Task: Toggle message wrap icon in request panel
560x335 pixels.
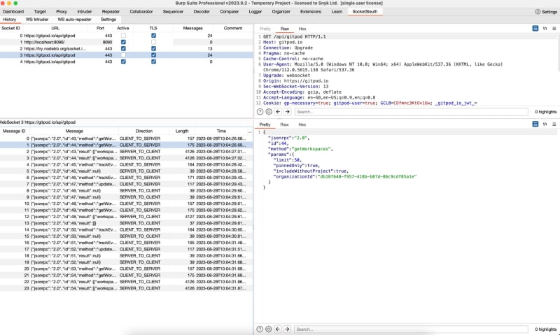Action: tap(535, 29)
